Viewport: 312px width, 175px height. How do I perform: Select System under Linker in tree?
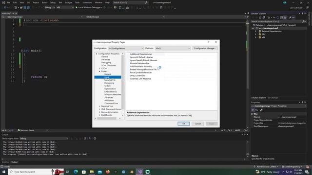point(107,86)
